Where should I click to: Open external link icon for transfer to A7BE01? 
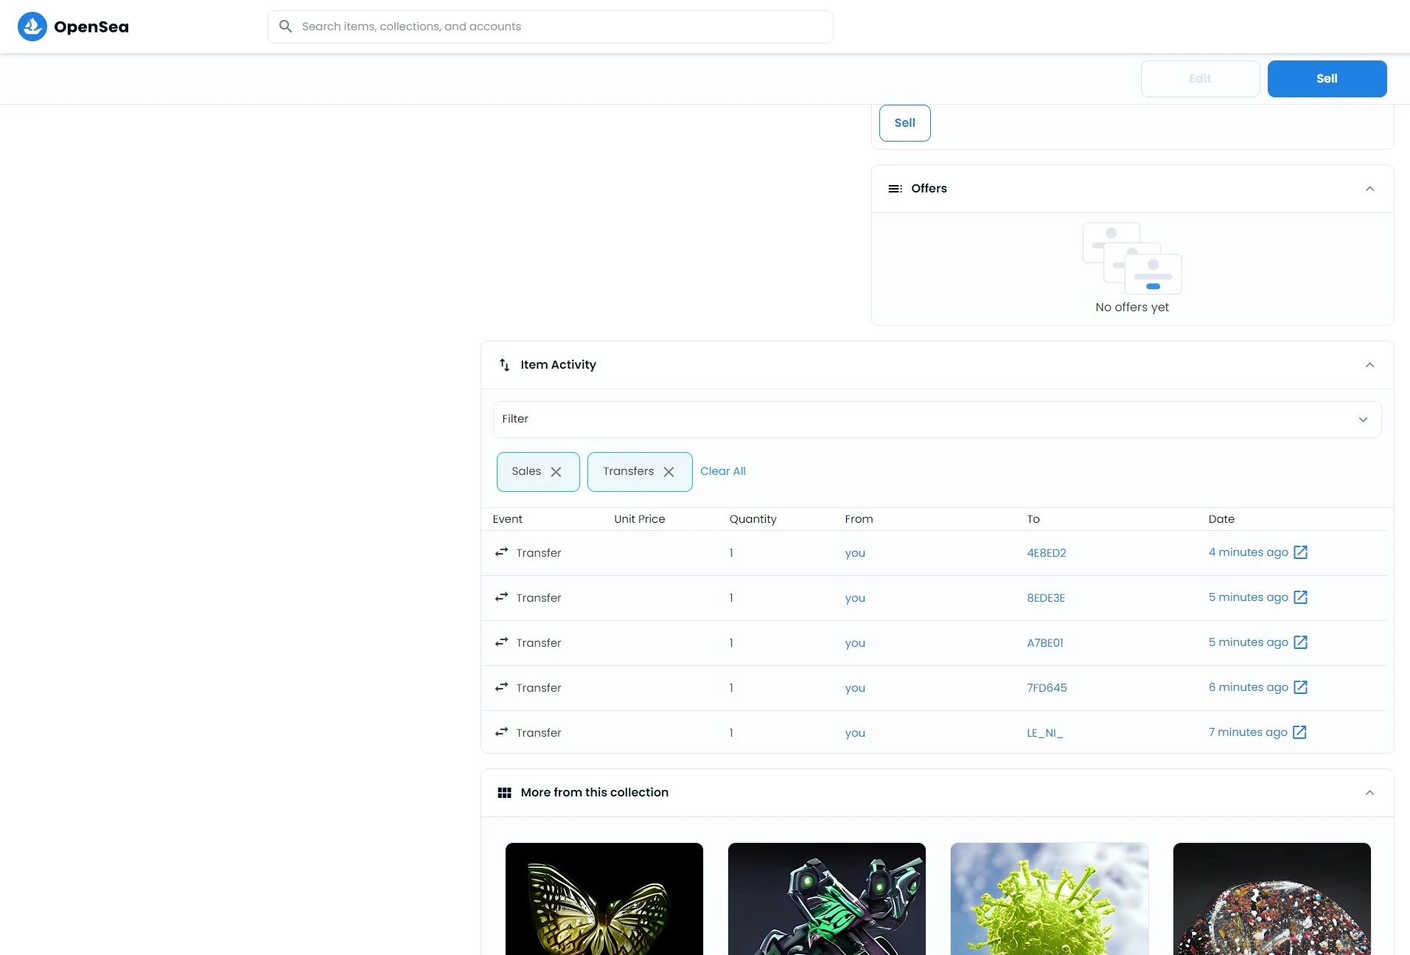[1301, 642]
